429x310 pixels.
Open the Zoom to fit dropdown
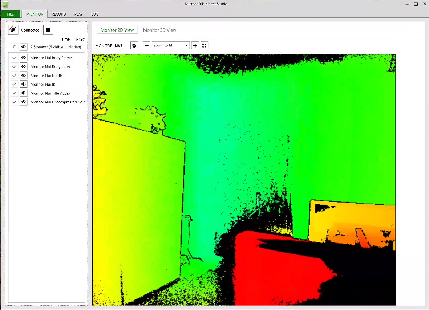click(x=170, y=45)
